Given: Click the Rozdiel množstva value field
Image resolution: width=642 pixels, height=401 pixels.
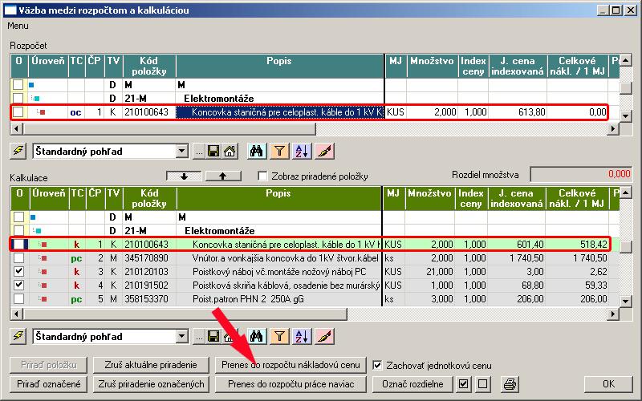Looking at the screenshot, I should point(581,174).
